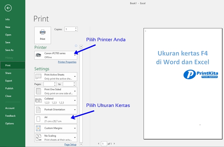The image size is (224, 147).
Task: Open Printer Properties link
Action: 67,62
